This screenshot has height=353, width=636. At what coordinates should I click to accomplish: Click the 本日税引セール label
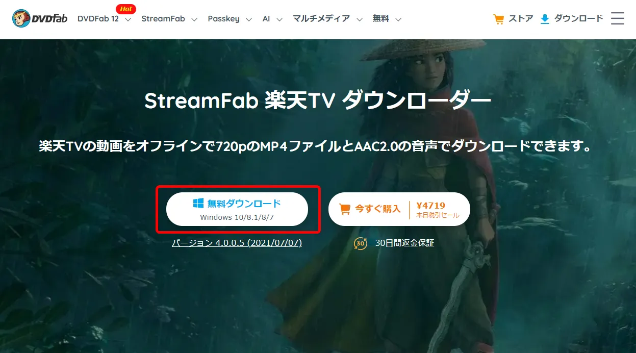pyautogui.click(x=438, y=215)
